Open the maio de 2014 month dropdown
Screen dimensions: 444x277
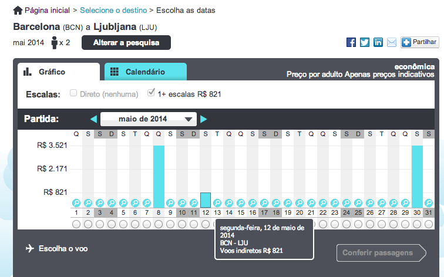(x=149, y=119)
